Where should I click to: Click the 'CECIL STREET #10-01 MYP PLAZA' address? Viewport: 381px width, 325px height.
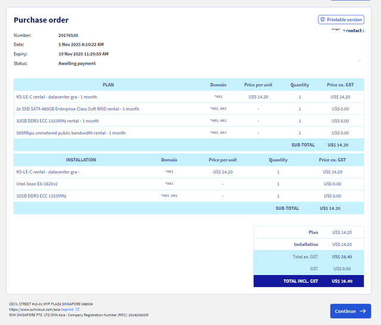tap(51, 304)
